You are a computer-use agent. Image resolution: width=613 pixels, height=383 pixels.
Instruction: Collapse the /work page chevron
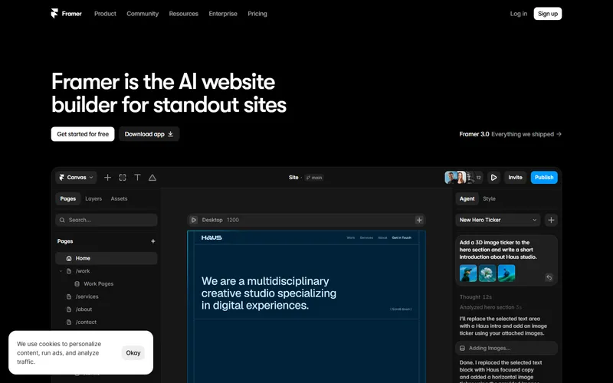coord(61,271)
